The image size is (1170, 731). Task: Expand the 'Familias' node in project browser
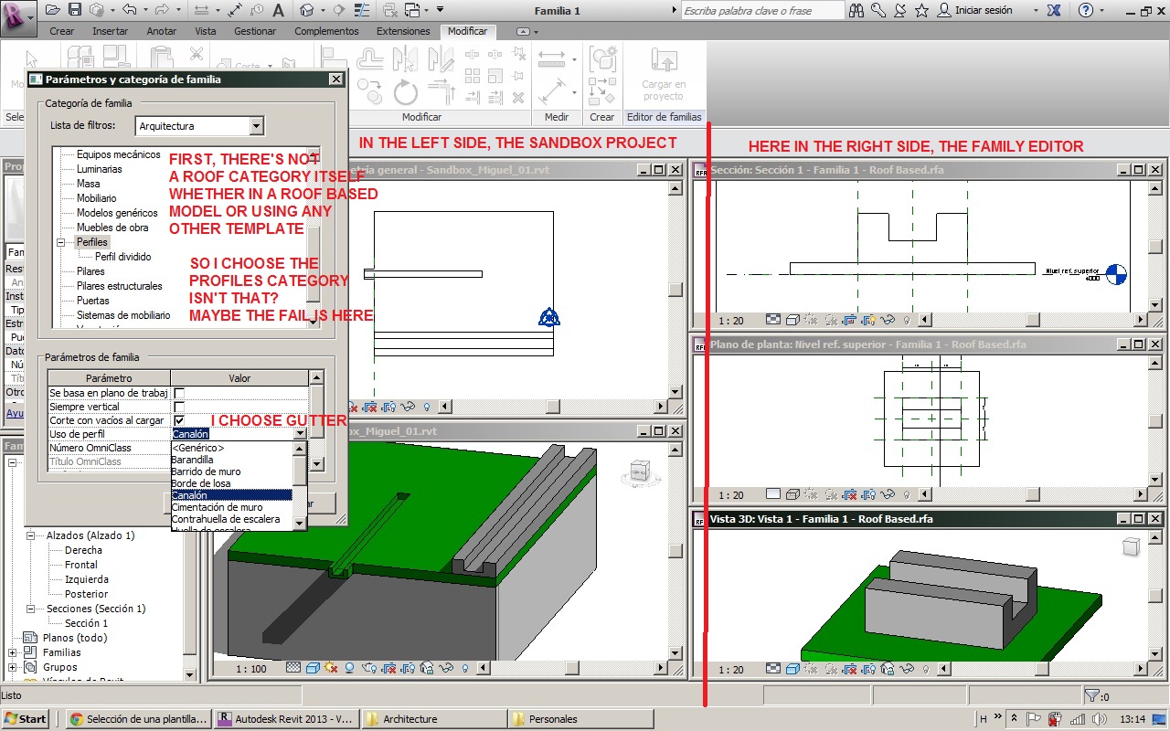point(13,652)
